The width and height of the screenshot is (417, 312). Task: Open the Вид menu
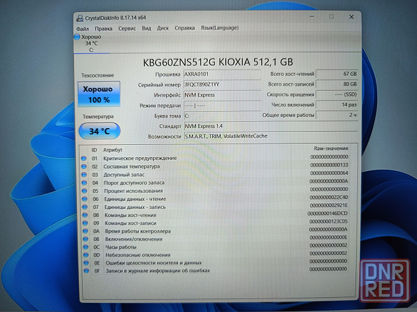pyautogui.click(x=146, y=28)
